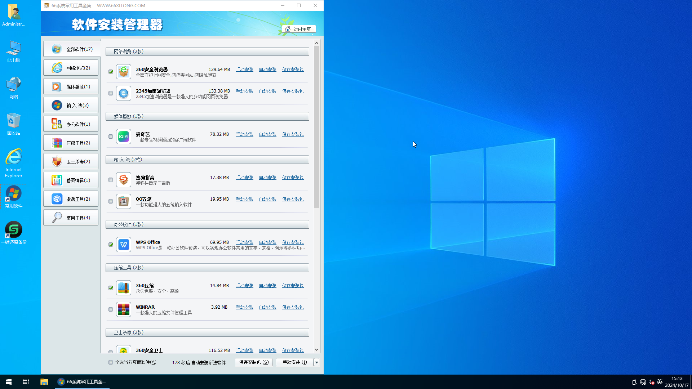
Task: Select 网络 desktop icon
Action: [14, 88]
